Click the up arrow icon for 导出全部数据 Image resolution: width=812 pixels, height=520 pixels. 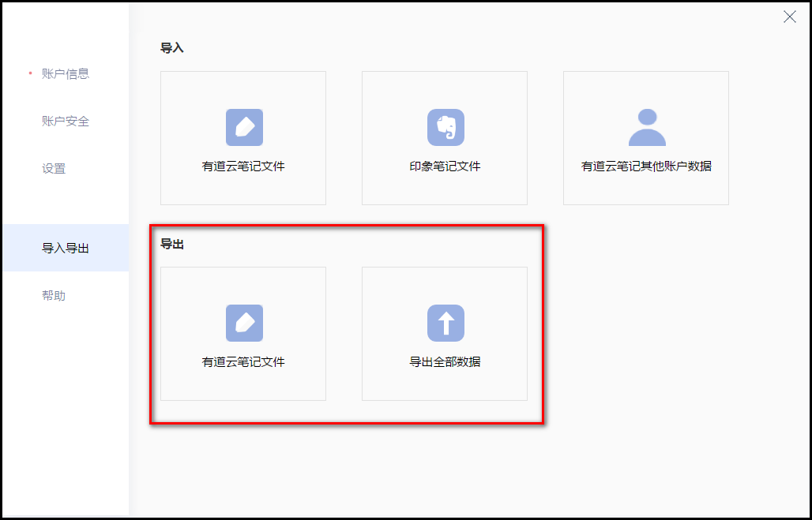coord(445,323)
